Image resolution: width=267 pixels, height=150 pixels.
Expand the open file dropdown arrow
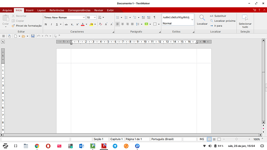point(27,36)
